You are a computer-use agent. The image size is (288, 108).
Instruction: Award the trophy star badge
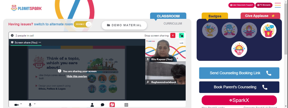[x=210, y=30]
